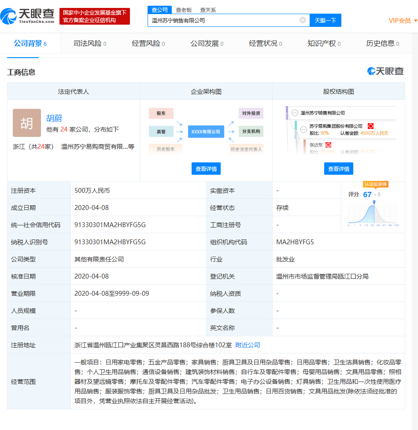
Task: Collapse the 苏宁易购集团股份有限公司 shareholder node
Action: click(x=303, y=129)
